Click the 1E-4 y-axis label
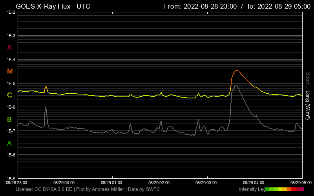 click(11, 60)
